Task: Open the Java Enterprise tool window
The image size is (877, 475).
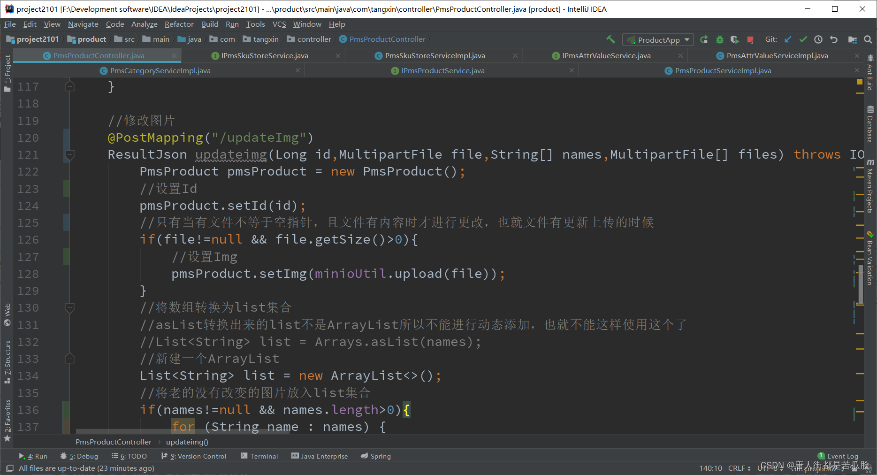Action: coord(320,456)
